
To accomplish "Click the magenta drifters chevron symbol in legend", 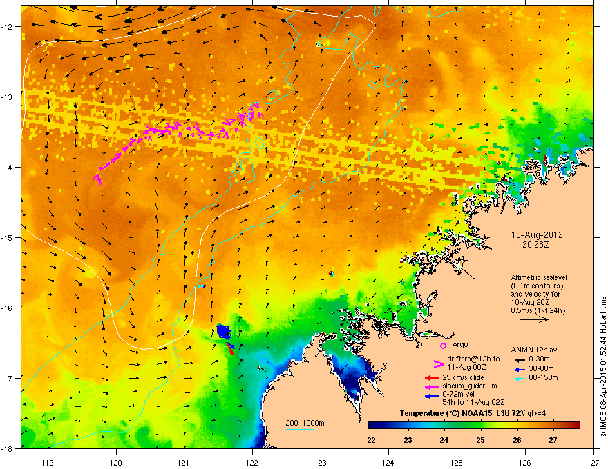I will 438,363.
